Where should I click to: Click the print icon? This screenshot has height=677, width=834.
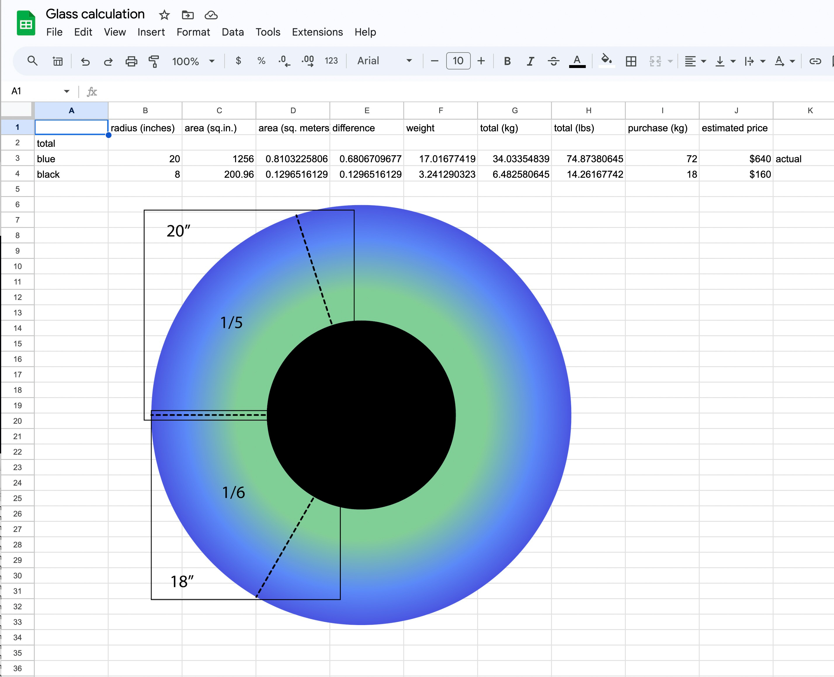[x=131, y=61]
